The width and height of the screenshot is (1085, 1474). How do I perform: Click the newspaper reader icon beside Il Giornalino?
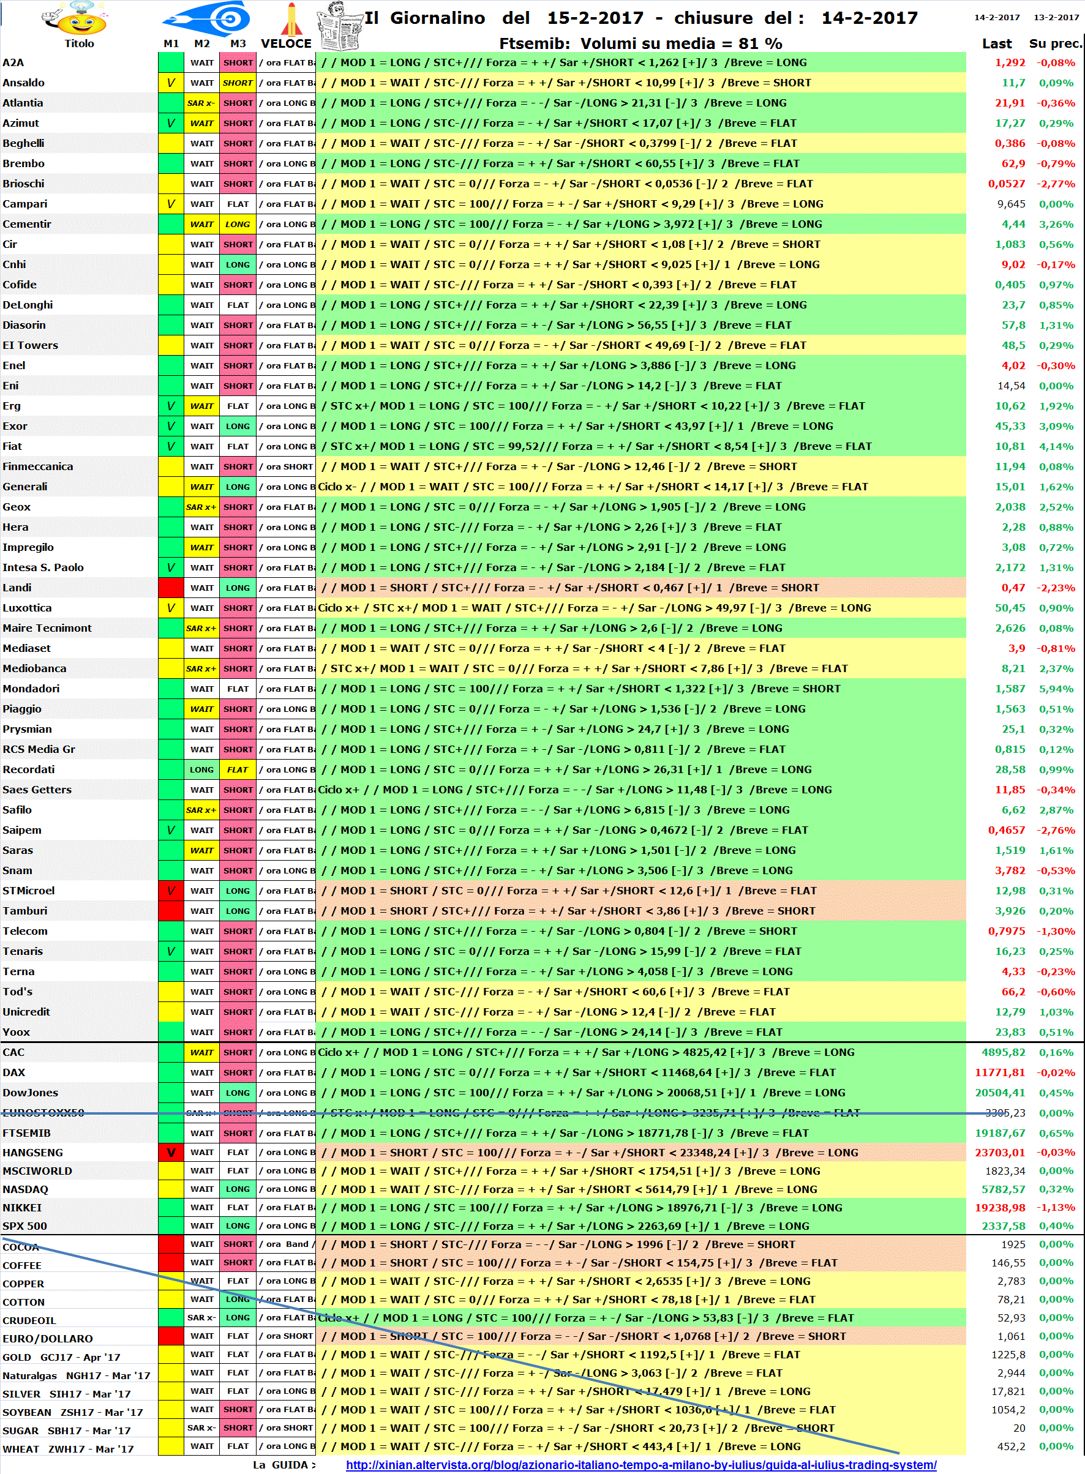point(340,26)
